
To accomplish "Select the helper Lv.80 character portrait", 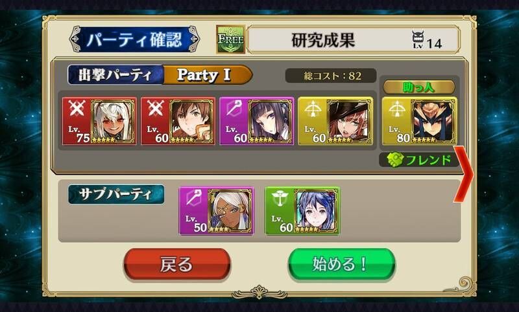I will [x=433, y=122].
